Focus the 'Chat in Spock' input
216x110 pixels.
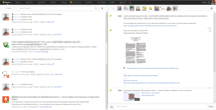[x=161, y=107]
